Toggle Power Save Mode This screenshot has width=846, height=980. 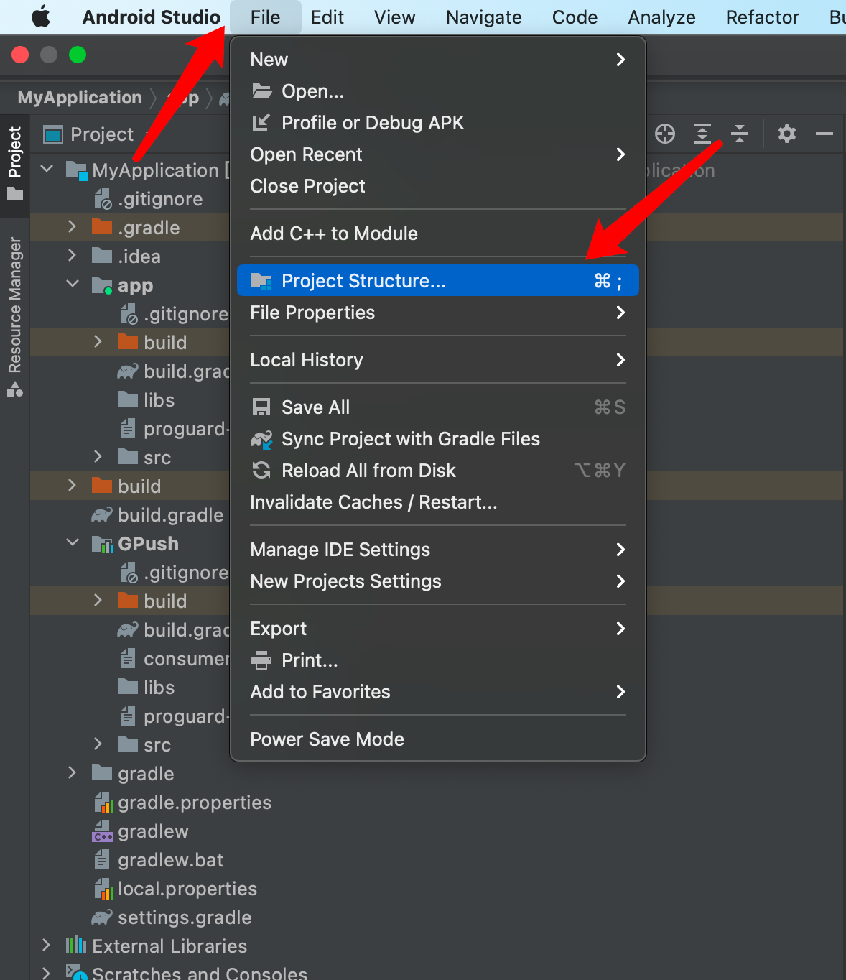pos(327,739)
